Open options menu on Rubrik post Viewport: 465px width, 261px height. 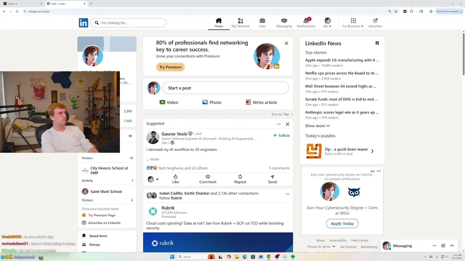287,194
